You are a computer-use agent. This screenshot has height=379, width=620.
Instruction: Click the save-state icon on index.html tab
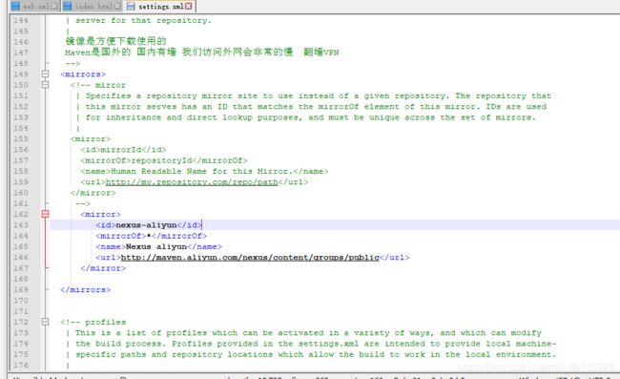click(x=68, y=6)
